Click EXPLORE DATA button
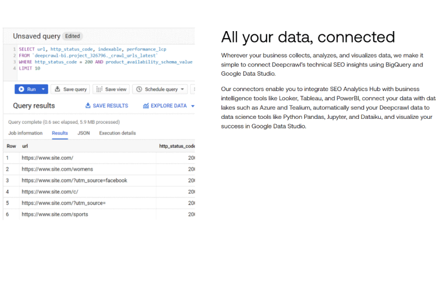436x289 pixels. pyautogui.click(x=168, y=106)
